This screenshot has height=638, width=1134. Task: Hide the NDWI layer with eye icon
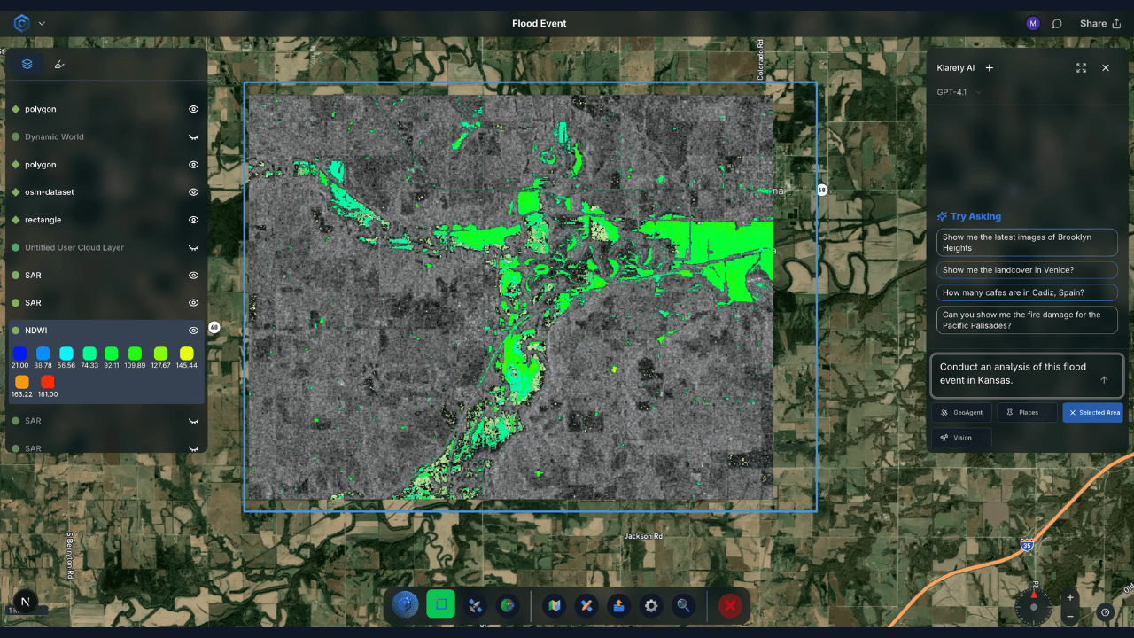tap(193, 331)
